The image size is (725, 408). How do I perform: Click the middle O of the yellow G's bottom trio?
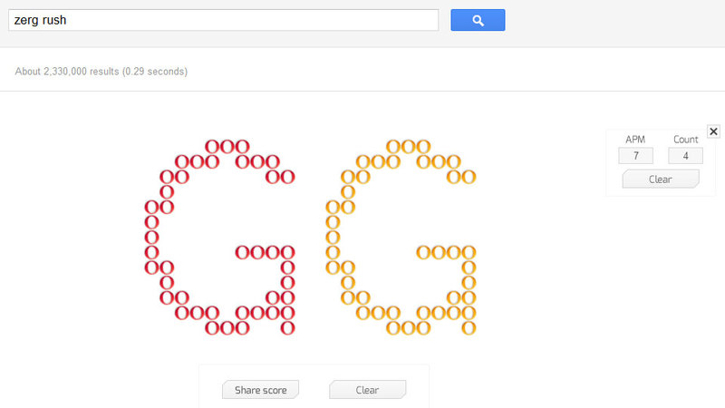[x=409, y=328]
